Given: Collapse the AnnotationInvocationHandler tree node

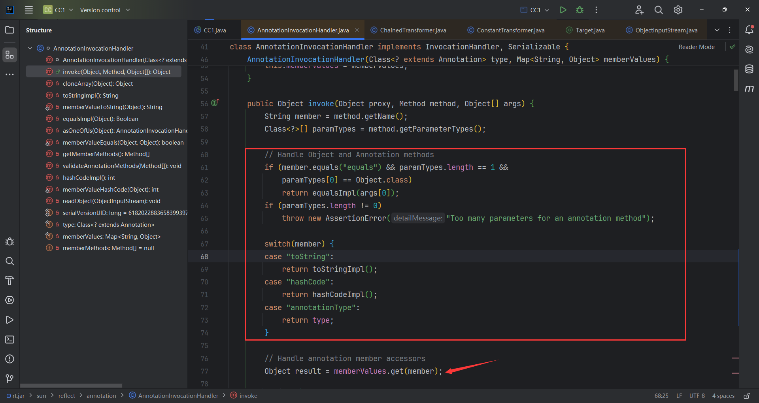Looking at the screenshot, I should [x=30, y=48].
